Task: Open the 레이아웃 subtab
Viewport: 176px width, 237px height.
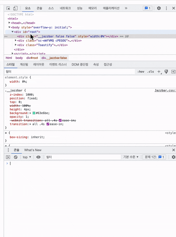Action: click(39, 65)
